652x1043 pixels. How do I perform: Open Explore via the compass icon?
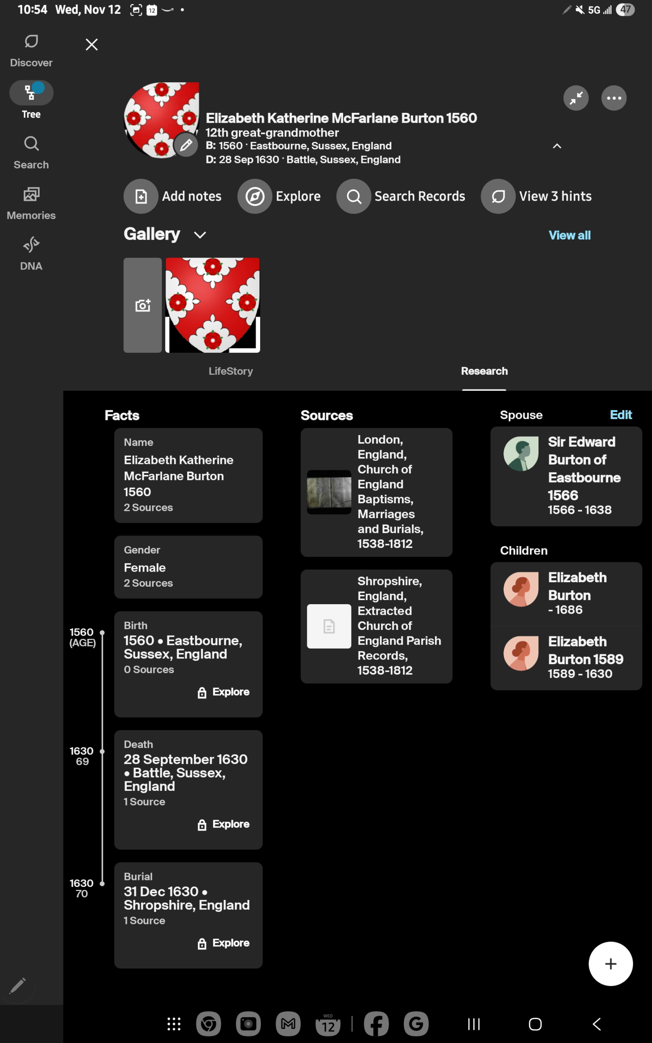click(280, 196)
